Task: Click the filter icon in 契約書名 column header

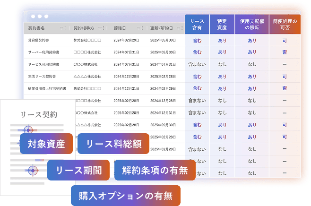Action: 61,28
